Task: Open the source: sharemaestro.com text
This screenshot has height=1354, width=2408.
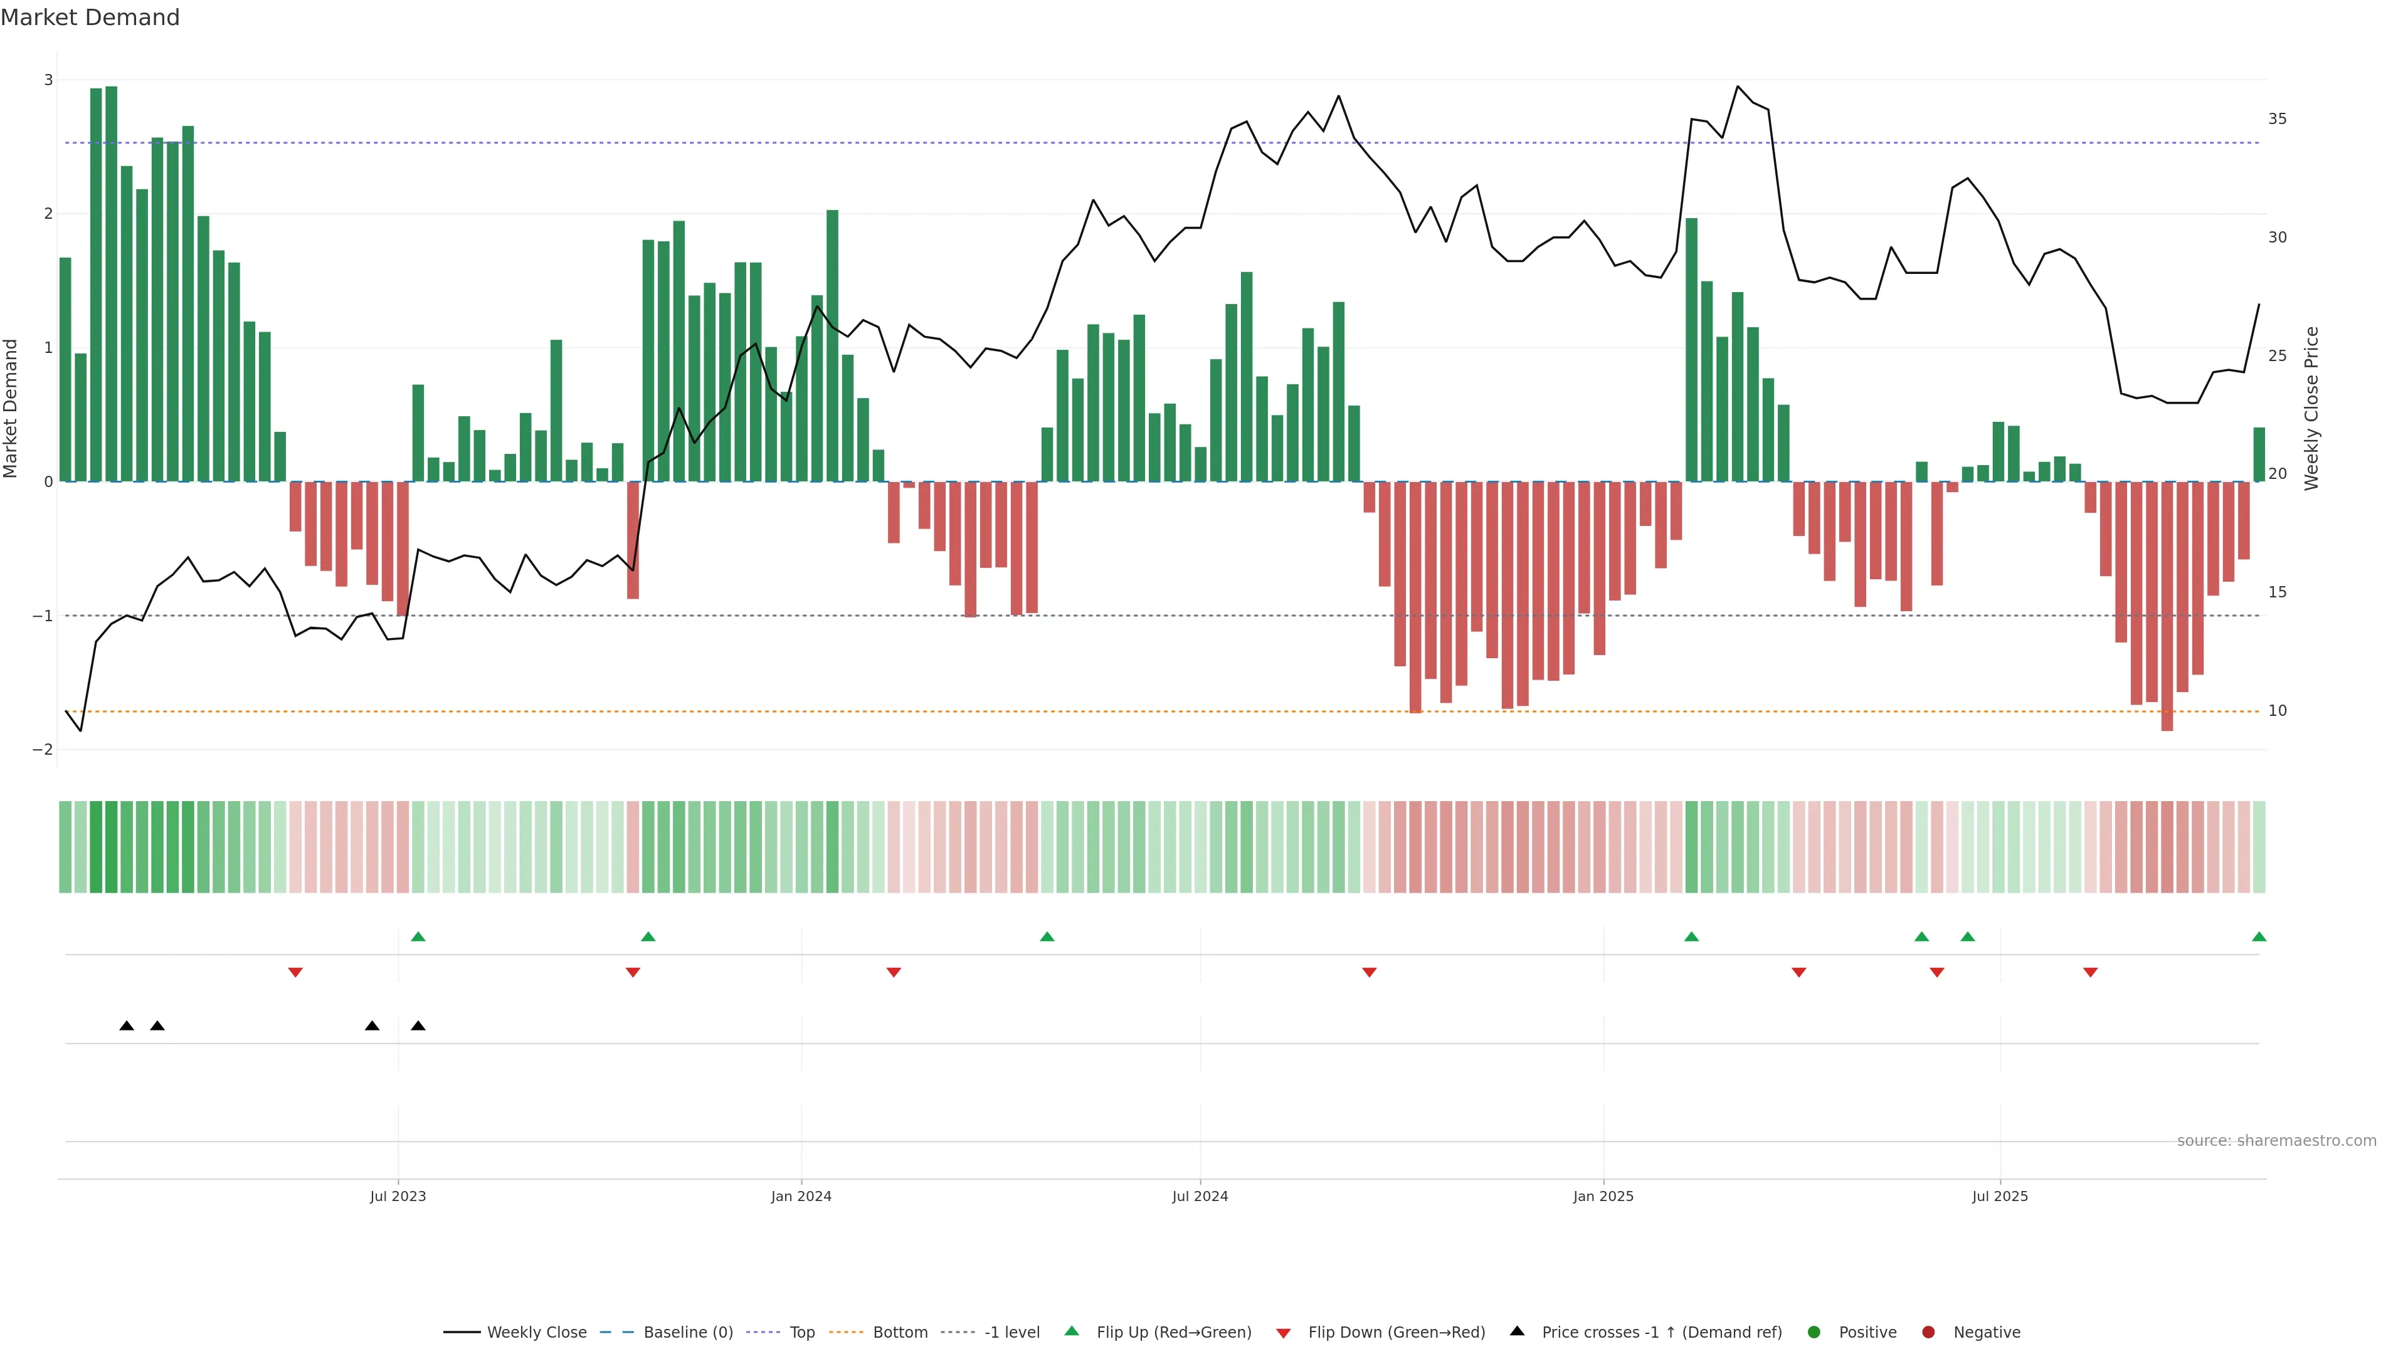Action: click(2276, 1140)
